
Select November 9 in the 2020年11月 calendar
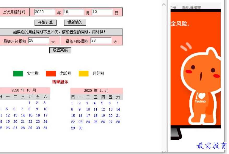tap(80, 109)
